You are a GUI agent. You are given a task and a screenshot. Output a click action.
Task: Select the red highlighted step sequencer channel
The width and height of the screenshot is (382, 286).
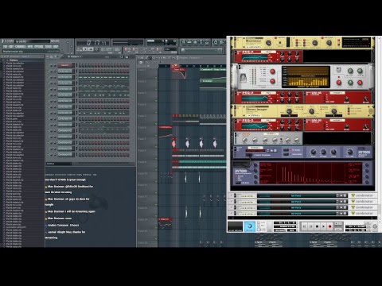pyautogui.click(x=65, y=65)
